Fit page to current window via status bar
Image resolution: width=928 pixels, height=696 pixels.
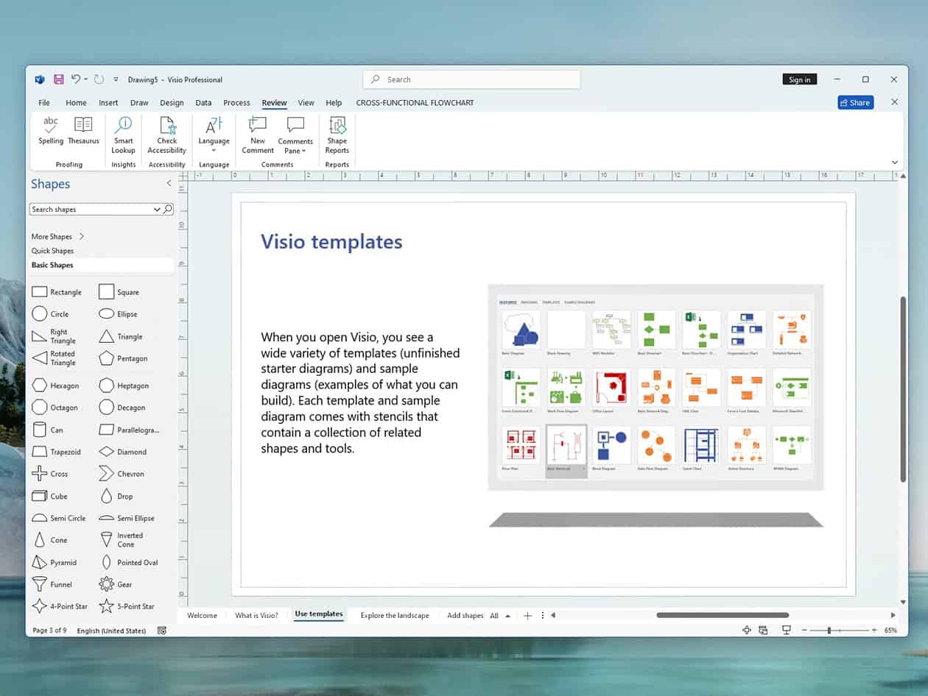(x=745, y=631)
